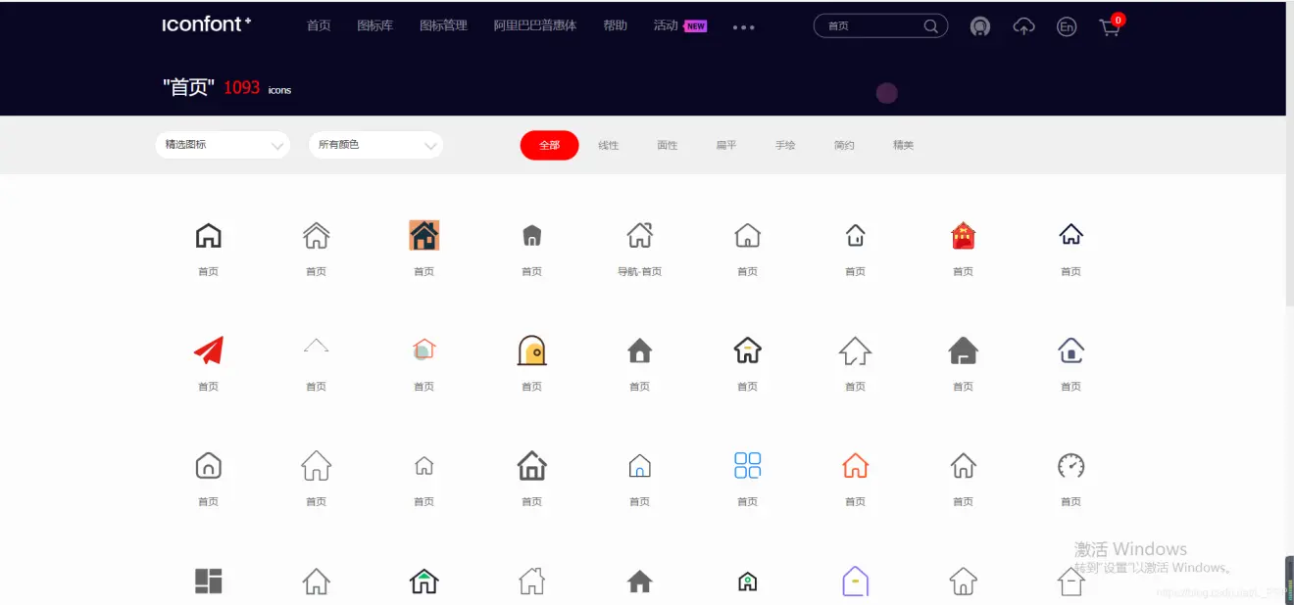The height and width of the screenshot is (605, 1294).
Task: Open the user avatar profile
Action: coord(979,26)
